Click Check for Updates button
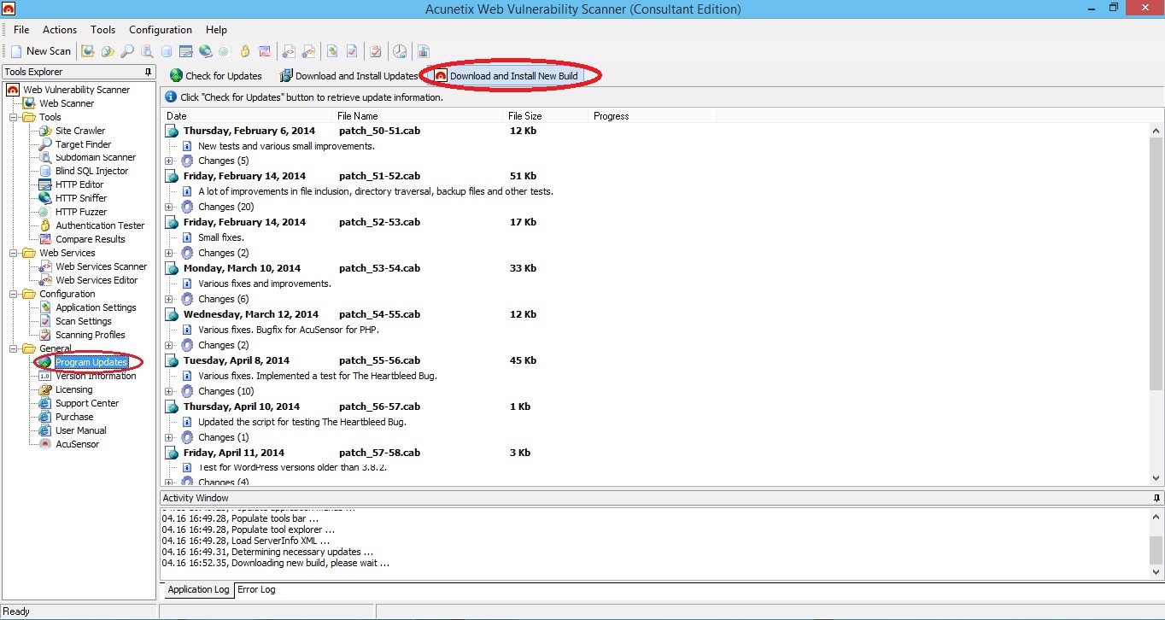Screen dimensions: 1165x620 tap(216, 76)
